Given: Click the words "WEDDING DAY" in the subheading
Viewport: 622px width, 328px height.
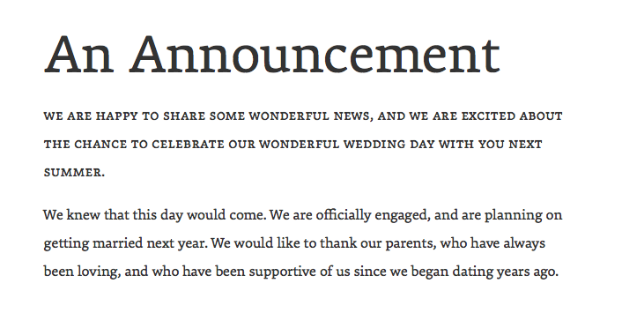Looking at the screenshot, I should (x=389, y=144).
